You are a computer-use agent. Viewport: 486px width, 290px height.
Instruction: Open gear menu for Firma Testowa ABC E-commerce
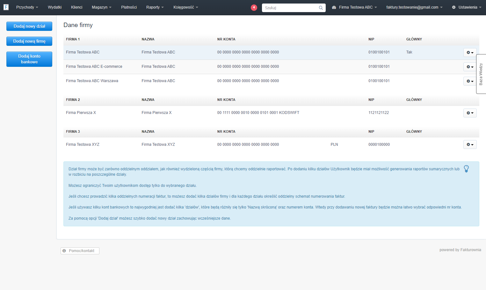click(470, 67)
